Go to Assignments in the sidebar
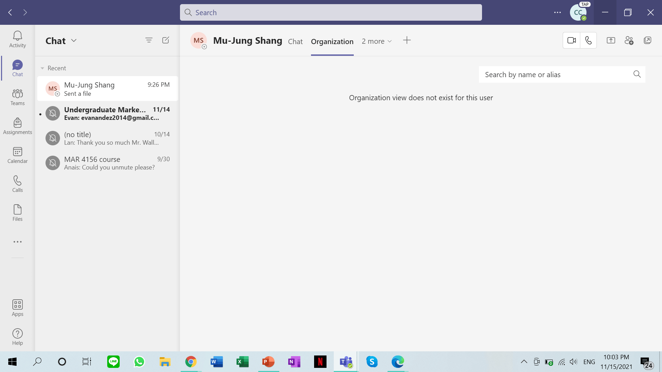662x372 pixels. click(17, 126)
